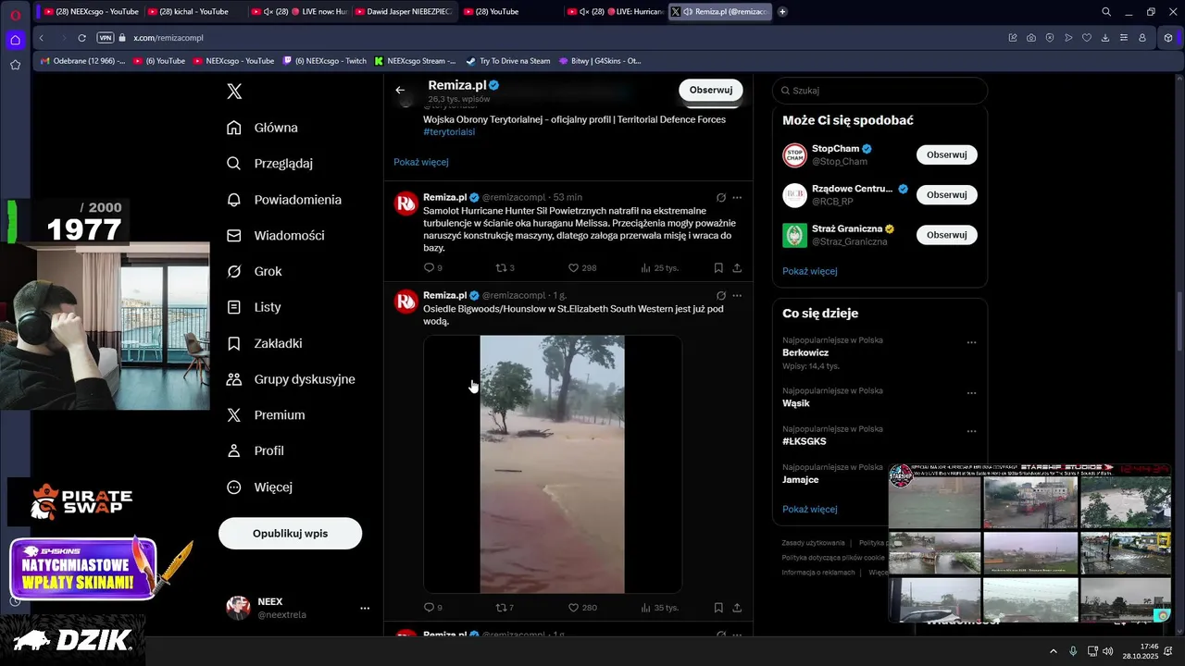Open the Opera start page home icon
This screenshot has height=666, width=1185.
pos(15,40)
